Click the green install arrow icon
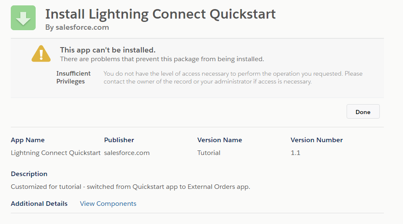The height and width of the screenshot is (224, 403). (x=23, y=18)
